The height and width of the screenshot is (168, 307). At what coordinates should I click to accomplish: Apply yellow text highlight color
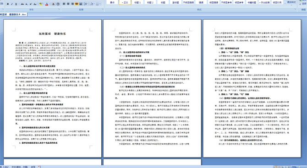coord(41,4)
